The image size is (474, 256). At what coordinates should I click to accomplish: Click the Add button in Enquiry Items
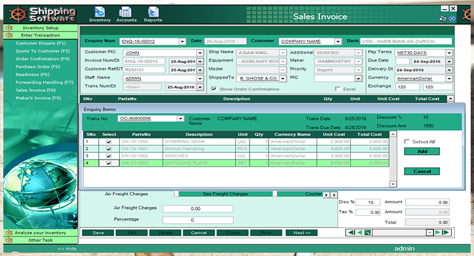click(422, 152)
